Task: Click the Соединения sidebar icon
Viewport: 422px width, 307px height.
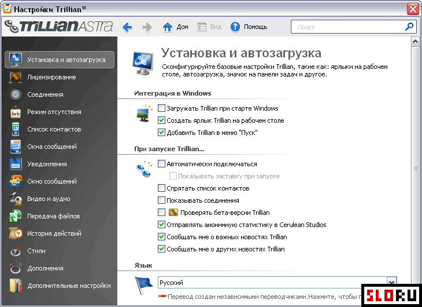Action: coord(16,94)
